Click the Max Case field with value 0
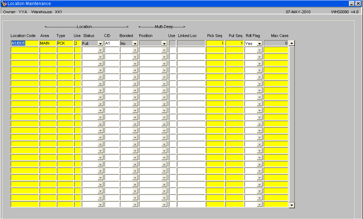Screen dimensions: 363x219 click(x=276, y=43)
